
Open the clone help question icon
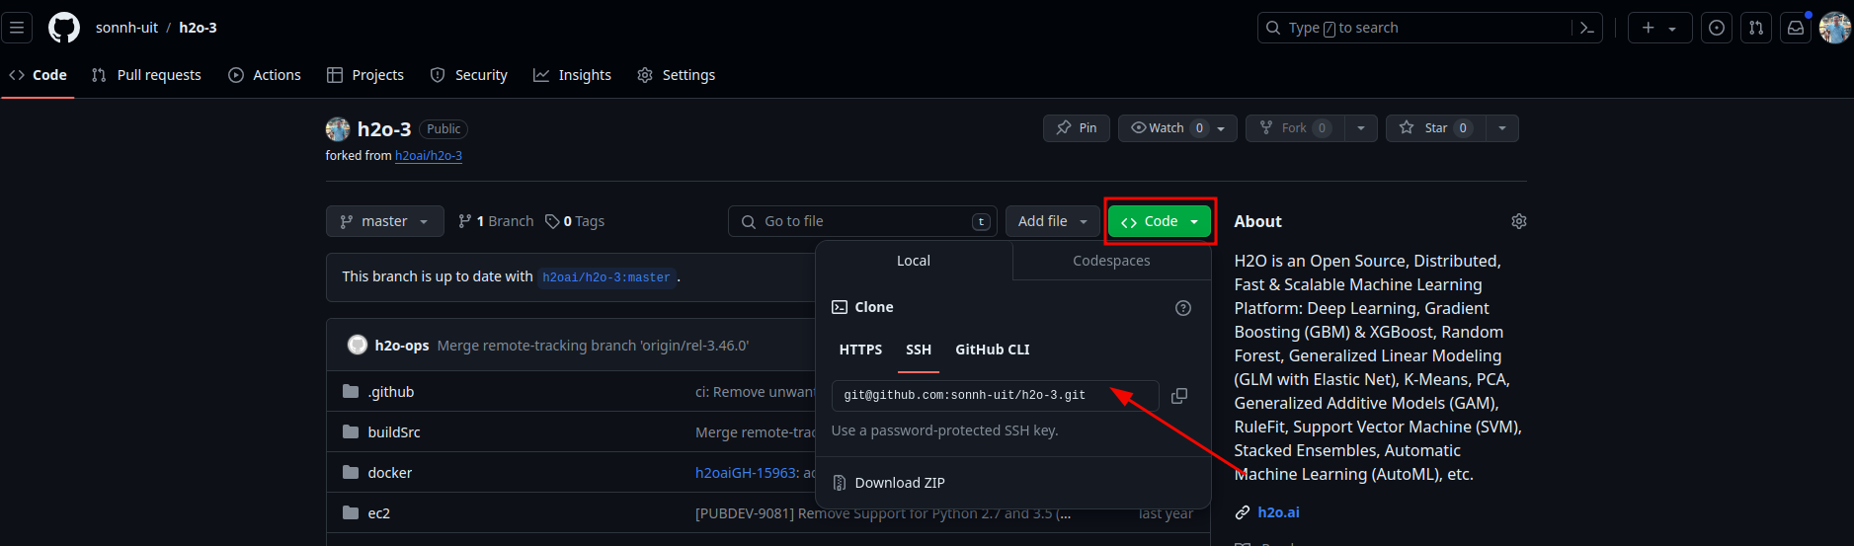(x=1182, y=308)
